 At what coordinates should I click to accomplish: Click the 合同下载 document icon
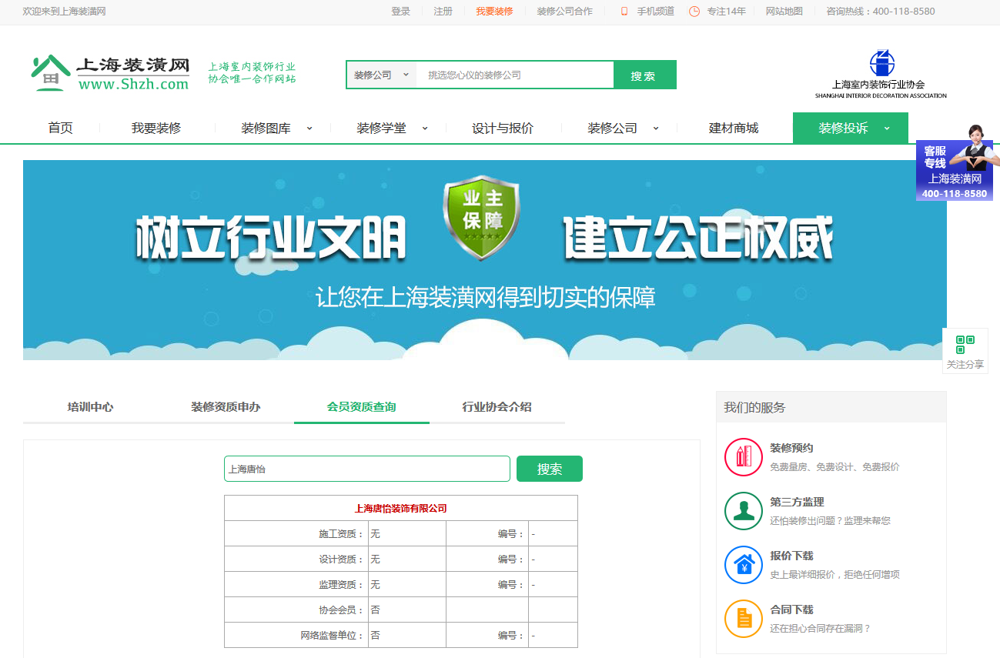click(743, 619)
